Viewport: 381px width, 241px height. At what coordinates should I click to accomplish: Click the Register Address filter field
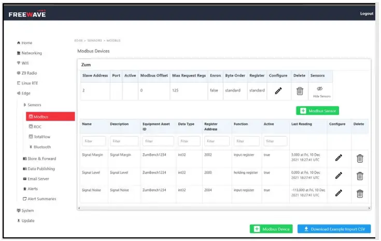click(x=217, y=141)
